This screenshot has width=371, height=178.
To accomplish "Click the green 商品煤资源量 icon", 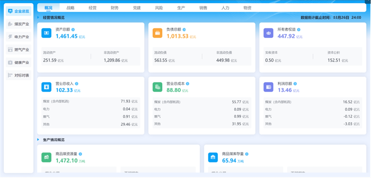I will click(x=47, y=157).
